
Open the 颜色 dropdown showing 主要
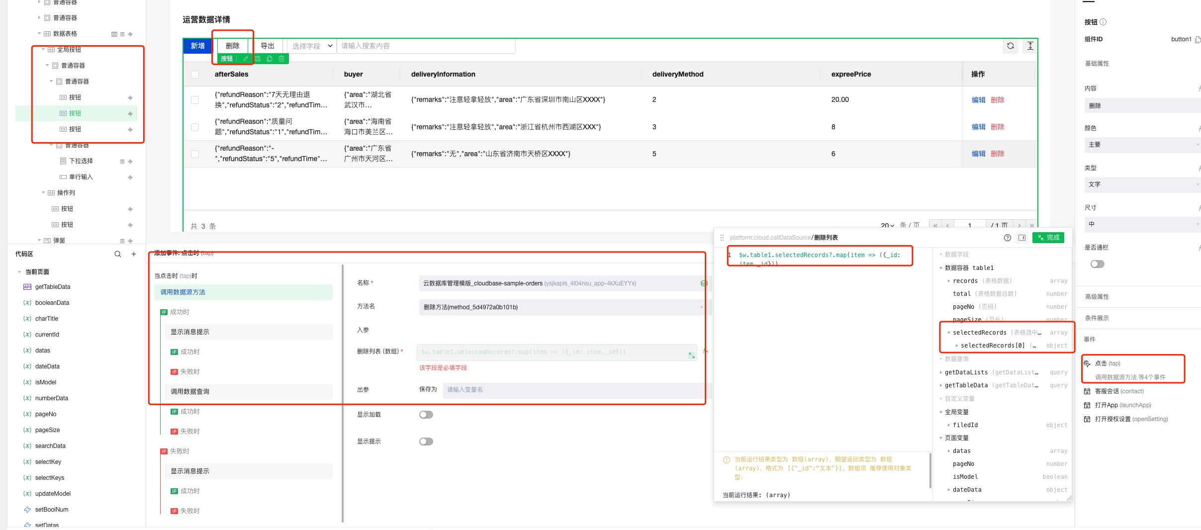click(1142, 145)
